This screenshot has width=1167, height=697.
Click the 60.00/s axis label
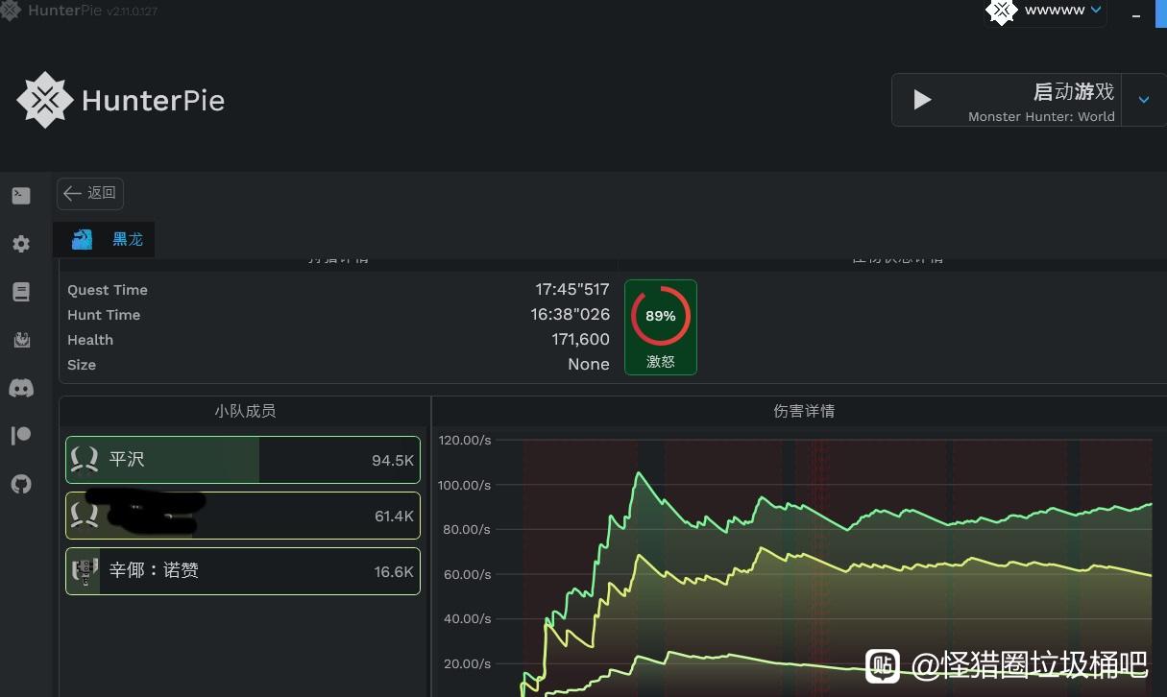(468, 575)
